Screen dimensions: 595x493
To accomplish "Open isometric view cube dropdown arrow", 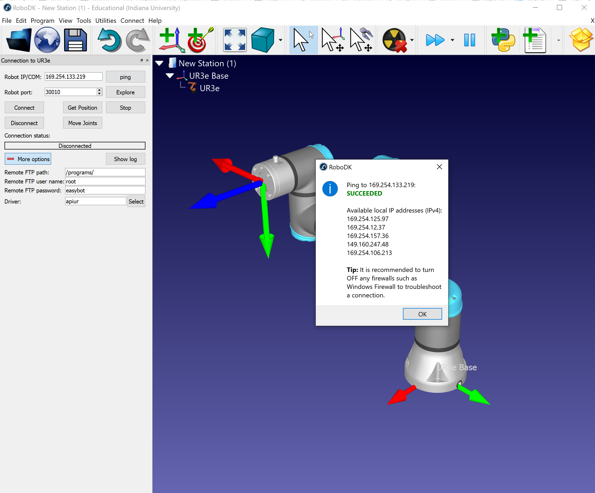I will [x=281, y=40].
